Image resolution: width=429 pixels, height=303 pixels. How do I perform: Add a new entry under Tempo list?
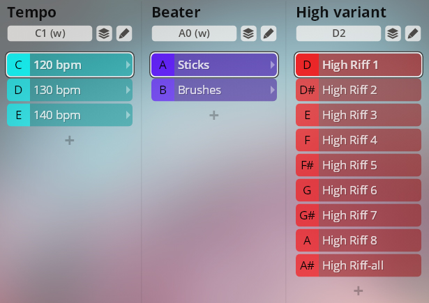pos(70,141)
